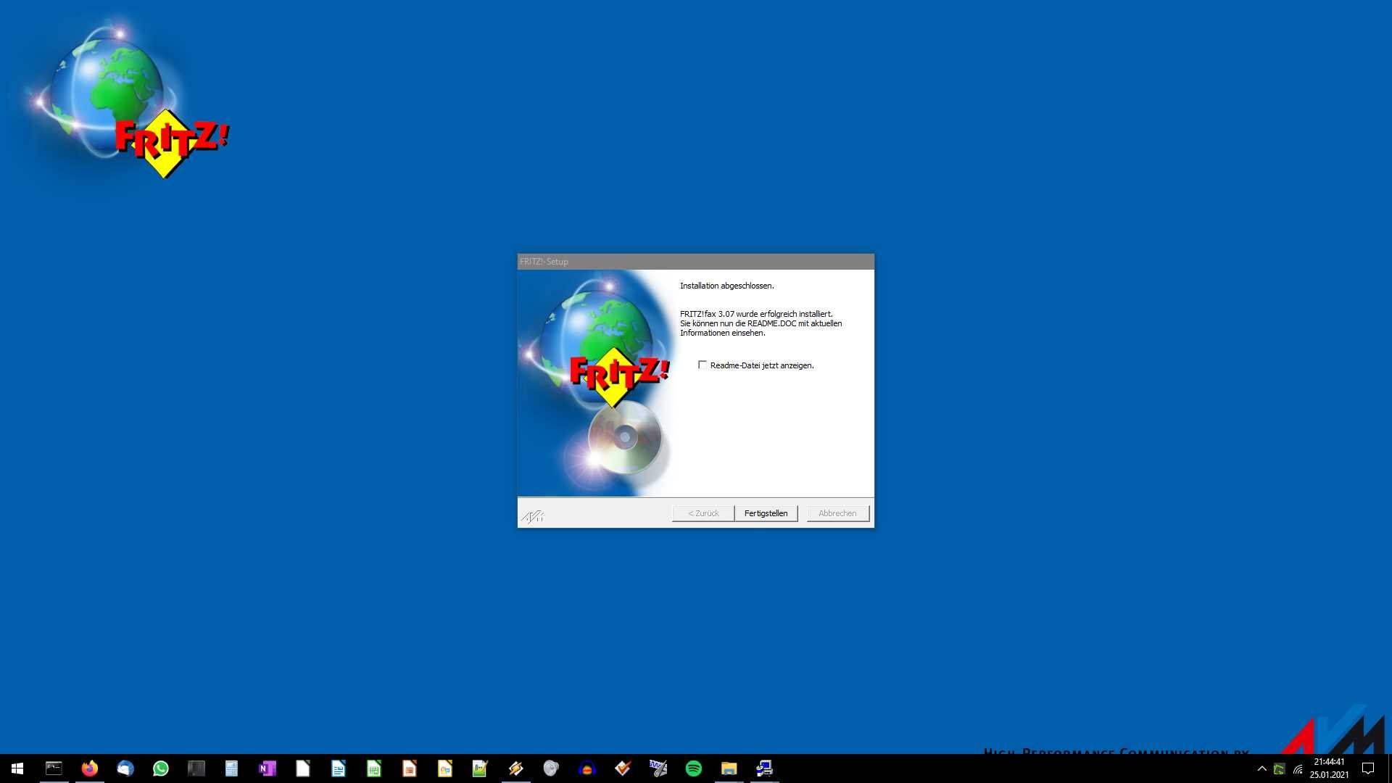
Task: Open WhatsApp from the taskbar
Action: (160, 768)
